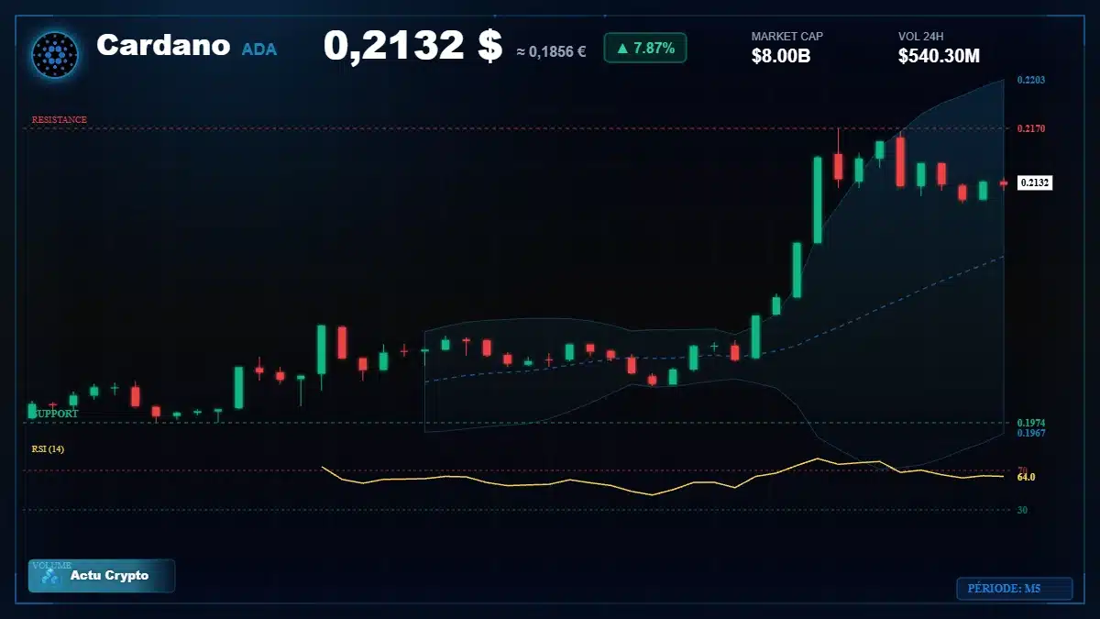Click the Cardano title text
Screen dimensions: 1100x619
163,45
